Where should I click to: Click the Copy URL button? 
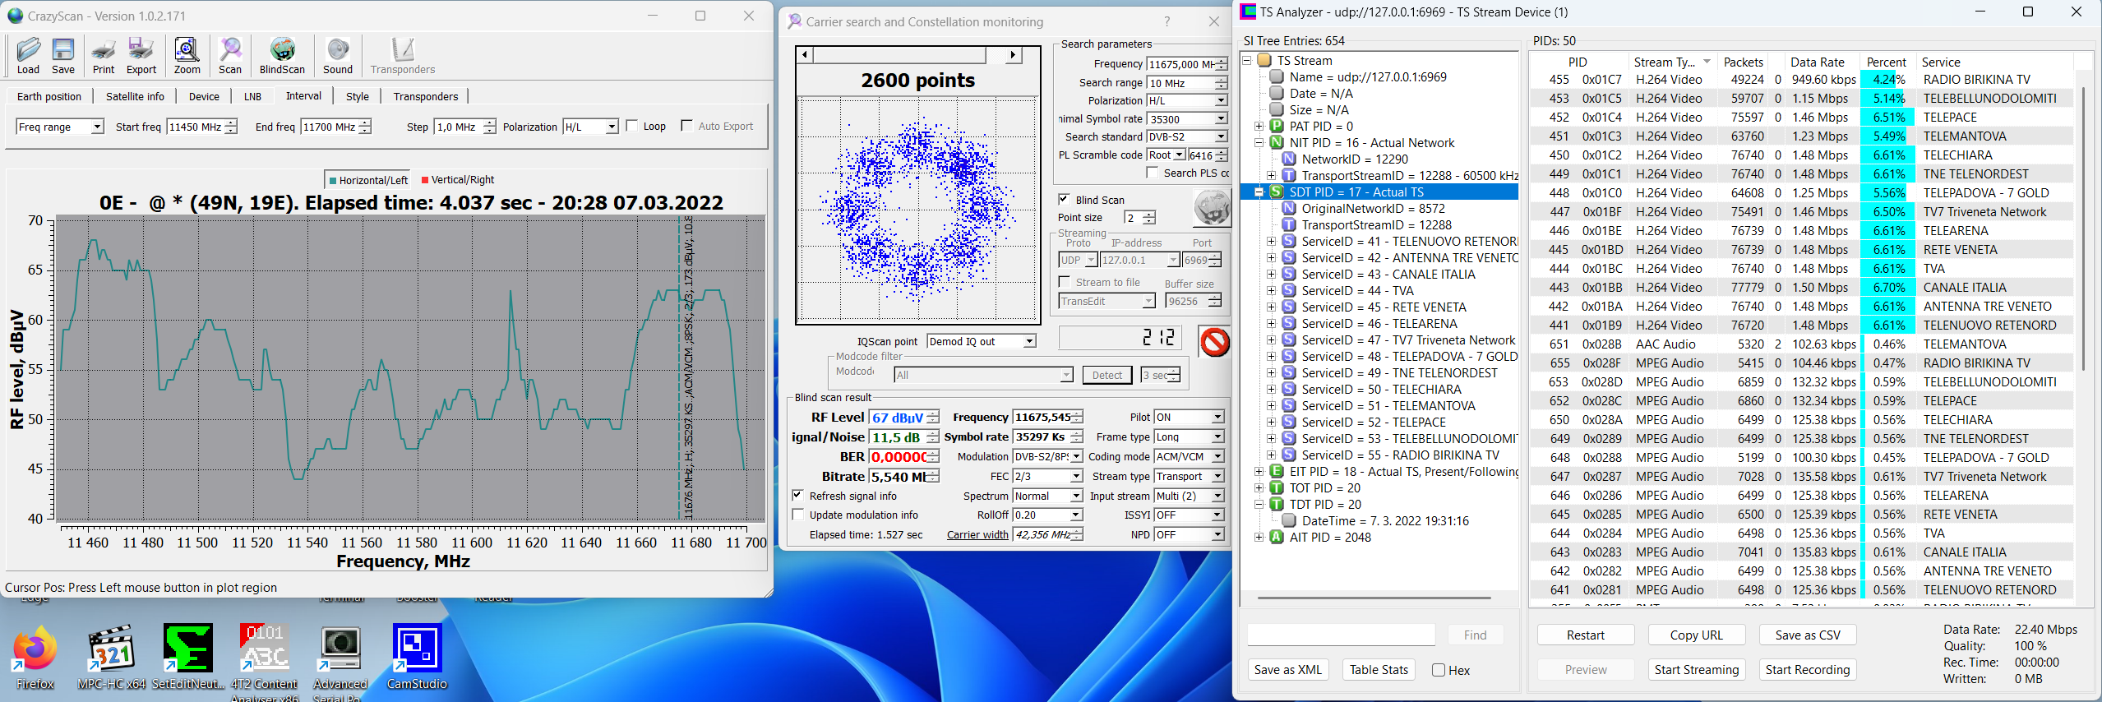[x=1696, y=635]
